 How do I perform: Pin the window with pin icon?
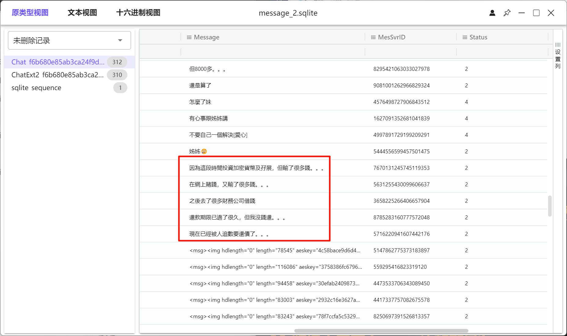pos(507,13)
